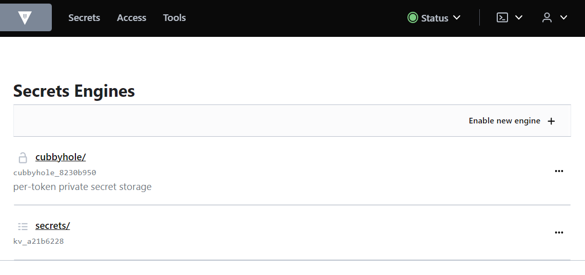
Task: Click the green status indicator icon
Action: [413, 18]
